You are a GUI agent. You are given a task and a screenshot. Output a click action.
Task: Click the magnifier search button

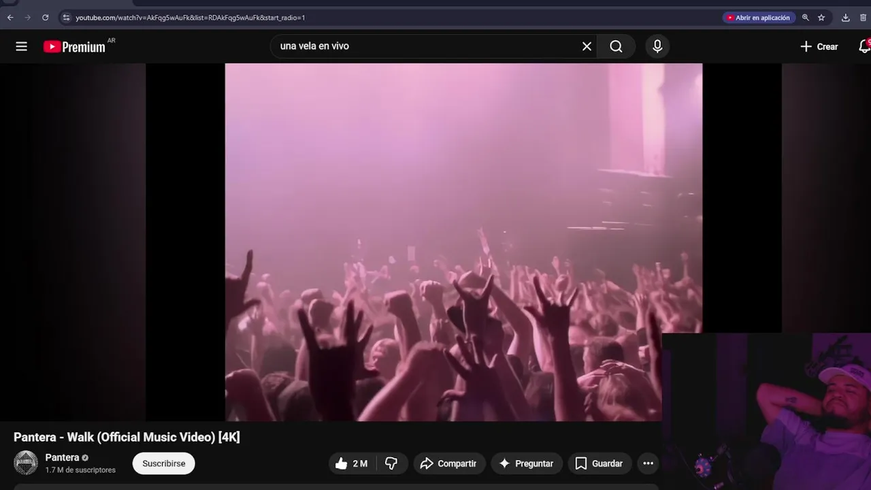pyautogui.click(x=616, y=46)
